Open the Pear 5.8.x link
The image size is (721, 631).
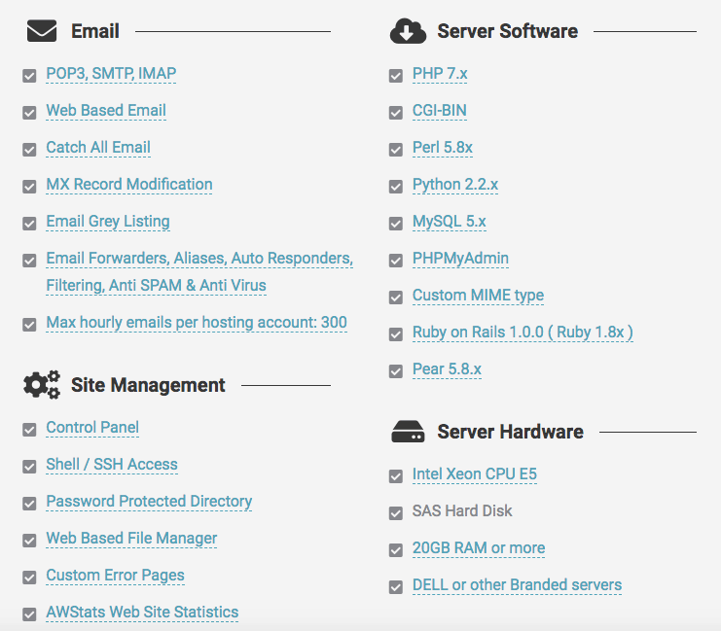tap(447, 369)
